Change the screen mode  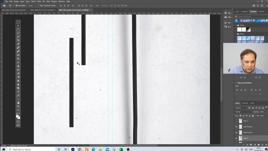18,125
